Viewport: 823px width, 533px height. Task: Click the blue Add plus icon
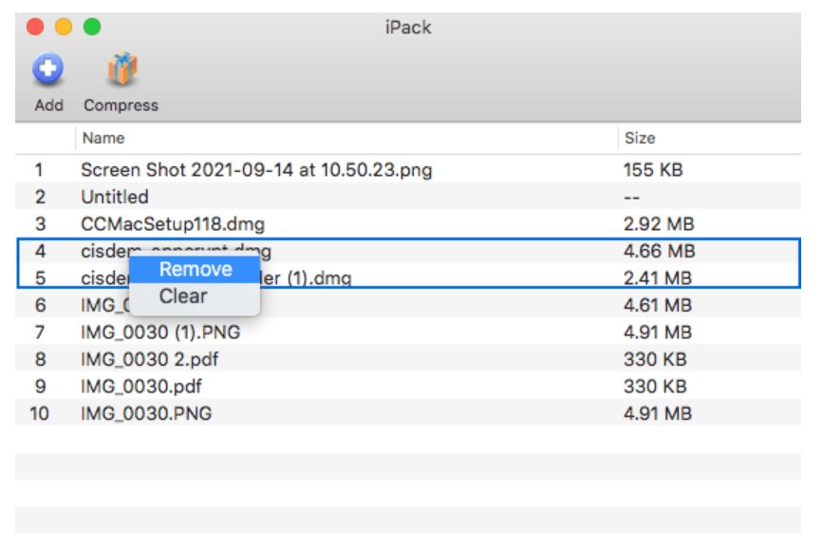coord(47,68)
